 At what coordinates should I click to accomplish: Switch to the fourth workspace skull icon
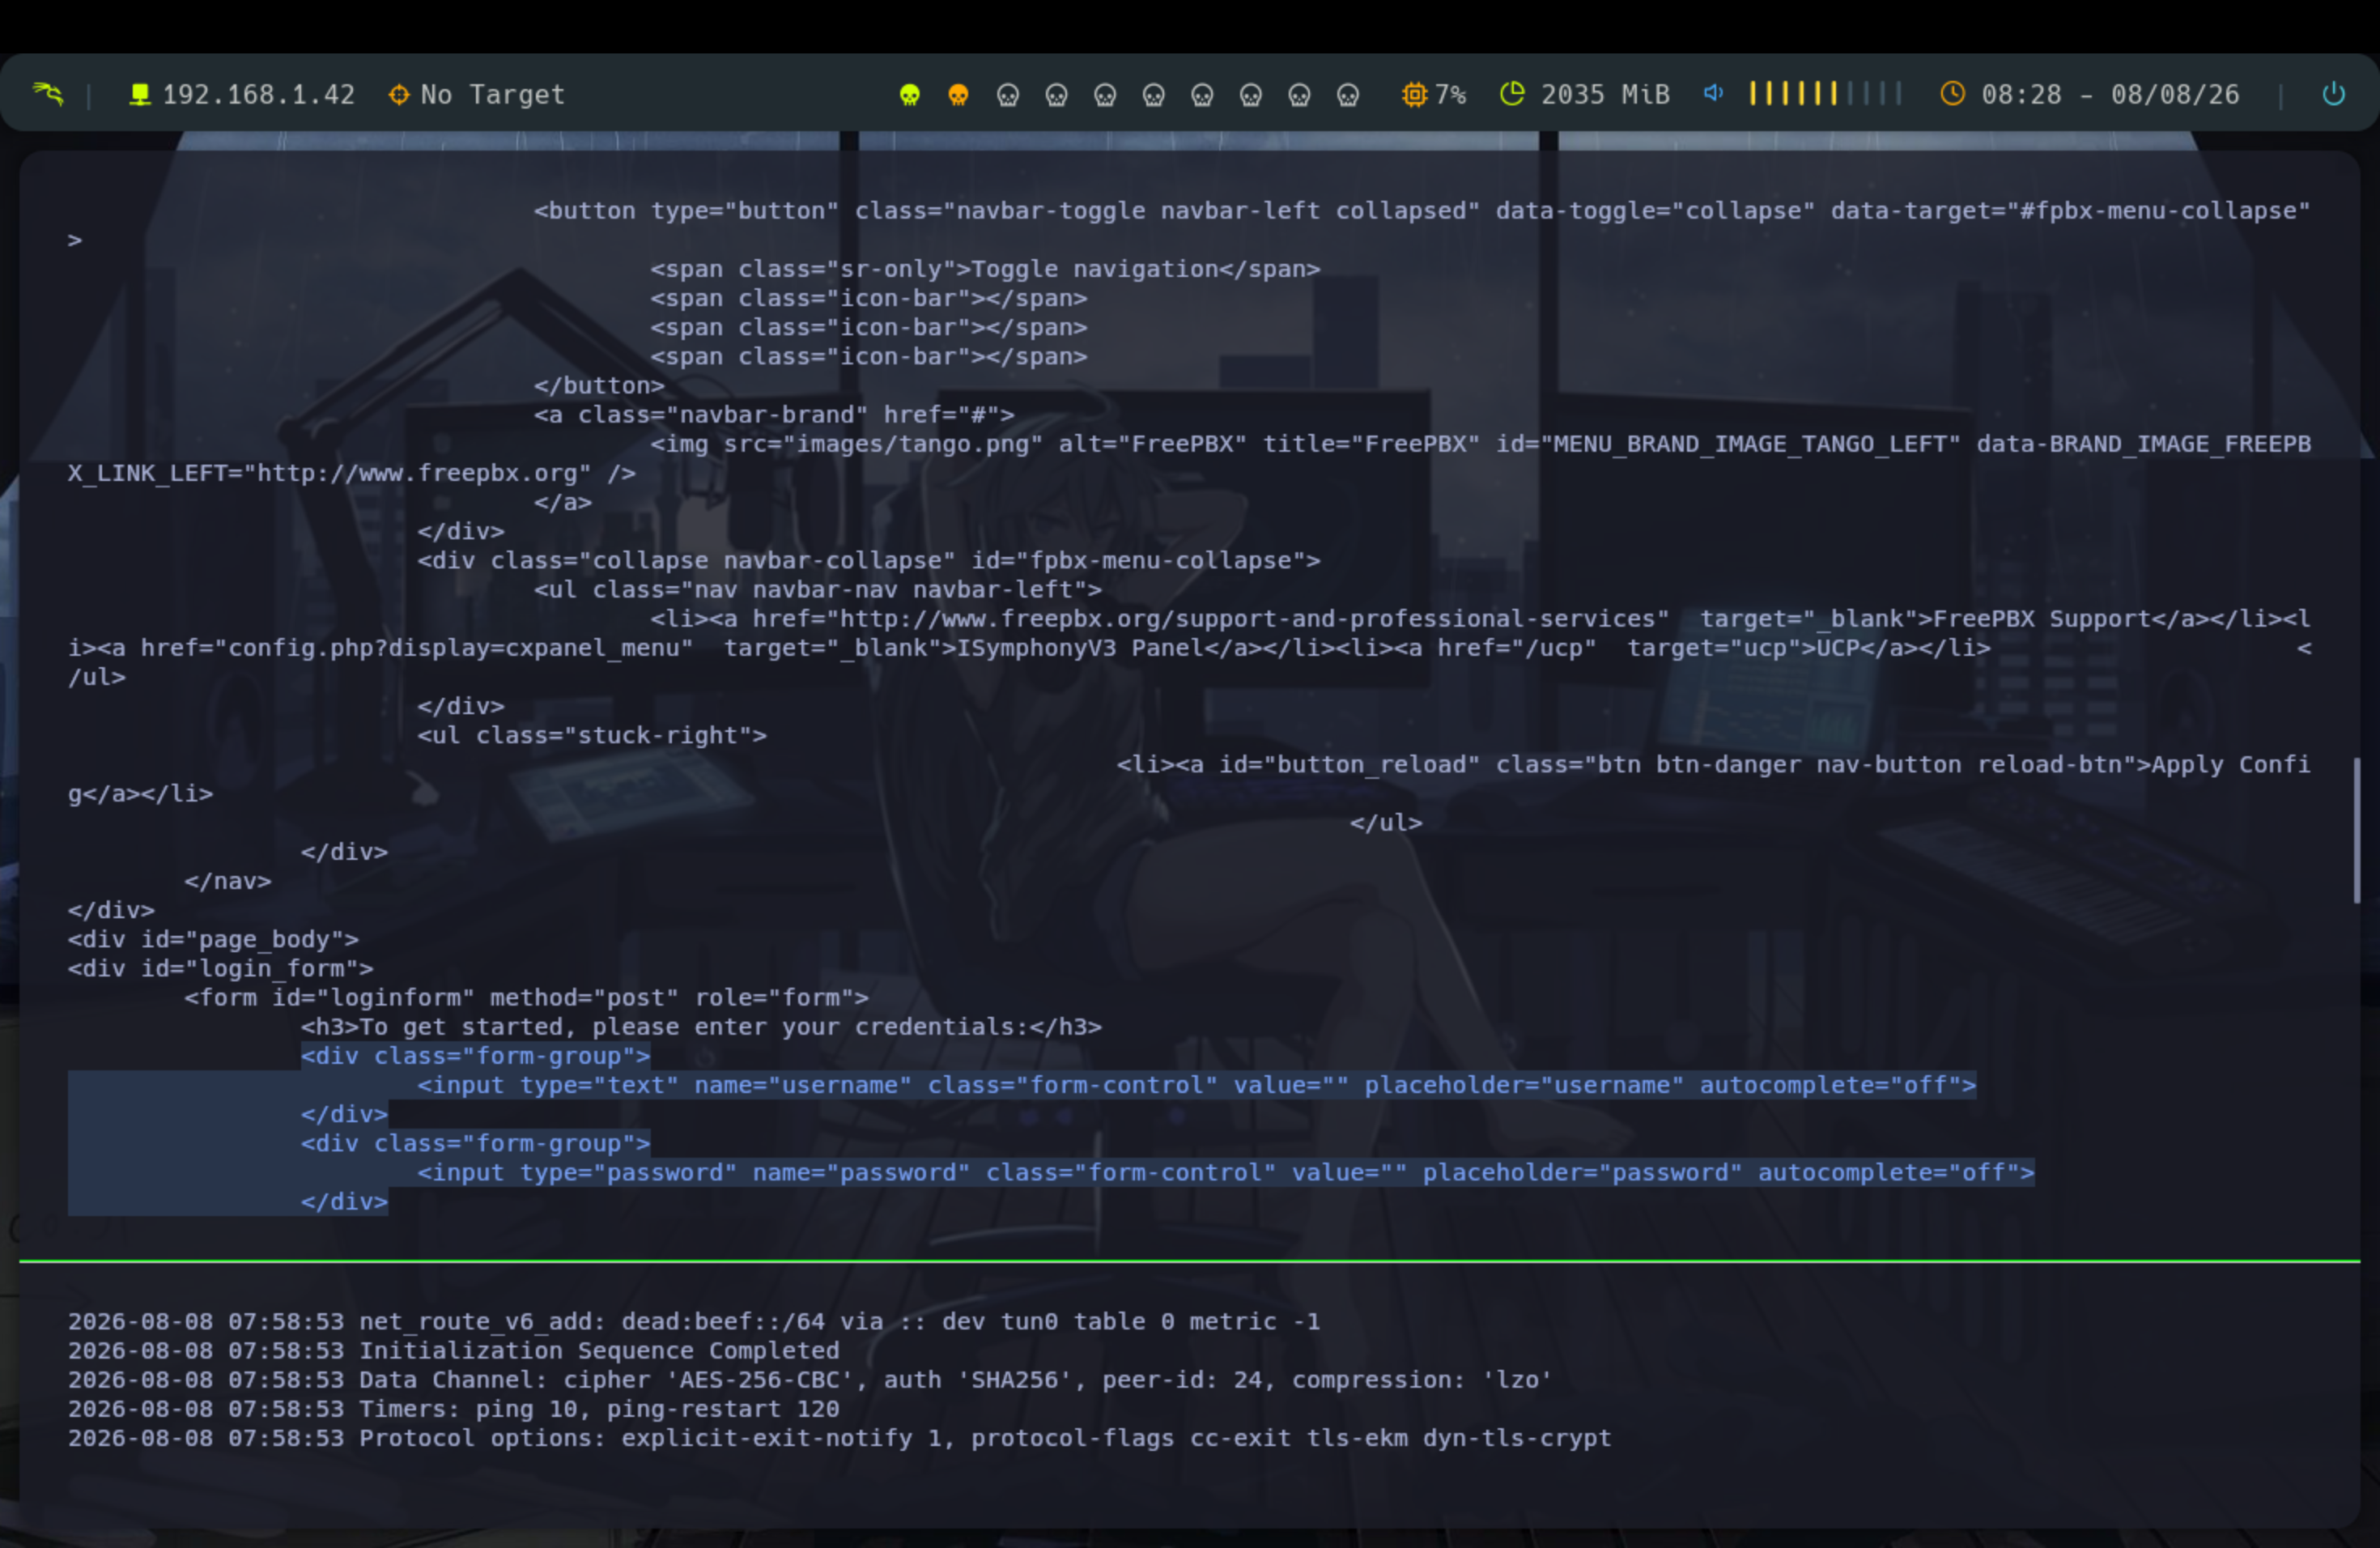(1056, 95)
